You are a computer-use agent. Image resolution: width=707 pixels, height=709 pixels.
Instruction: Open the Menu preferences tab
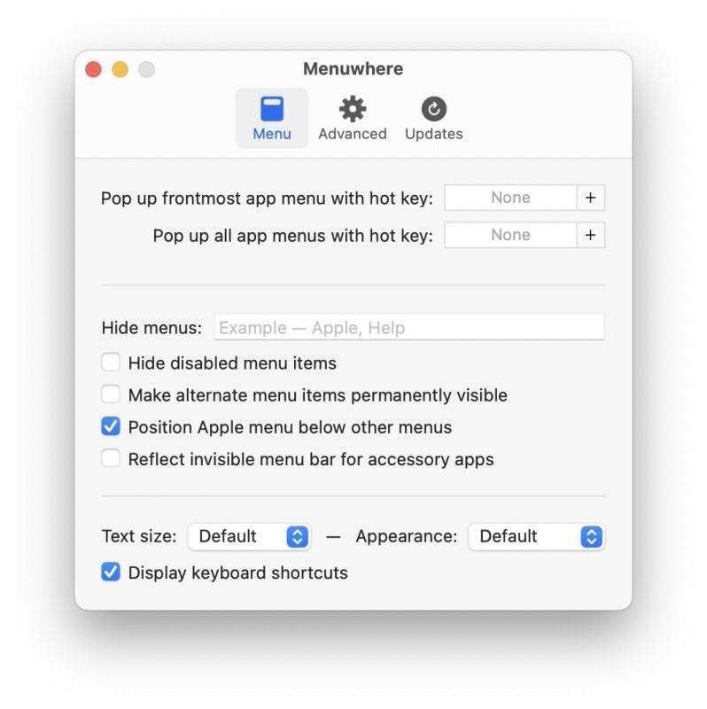(x=272, y=118)
